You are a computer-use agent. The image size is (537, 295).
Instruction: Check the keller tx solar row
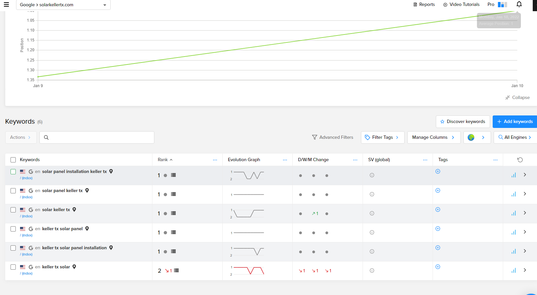click(13, 267)
